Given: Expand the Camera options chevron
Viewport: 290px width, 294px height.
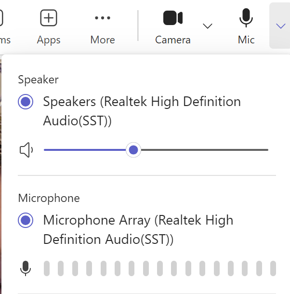Looking at the screenshot, I should click(208, 26).
